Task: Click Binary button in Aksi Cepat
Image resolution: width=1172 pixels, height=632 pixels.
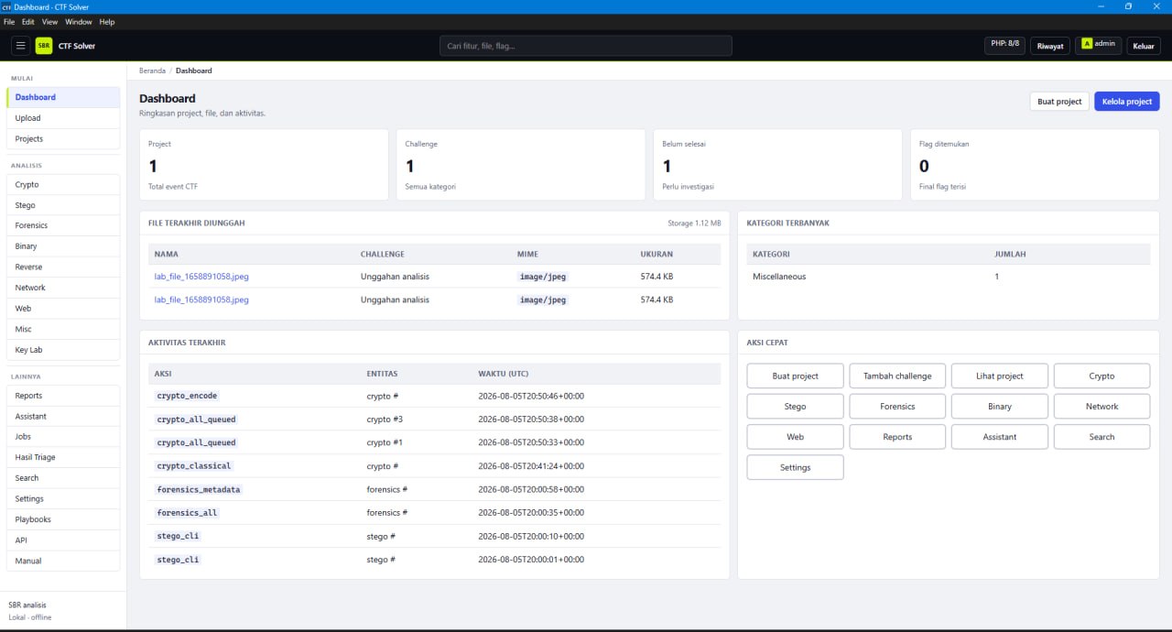Action: point(1000,407)
